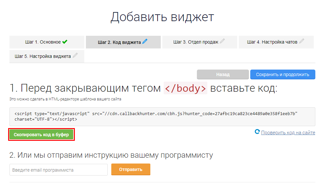
Task: Click the grey pencil icon on step 4
Action: (302, 41)
